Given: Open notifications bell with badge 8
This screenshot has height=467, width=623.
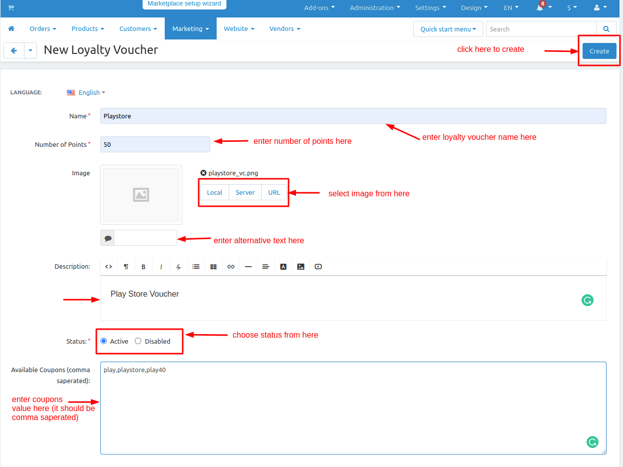Looking at the screenshot, I should pyautogui.click(x=540, y=7).
